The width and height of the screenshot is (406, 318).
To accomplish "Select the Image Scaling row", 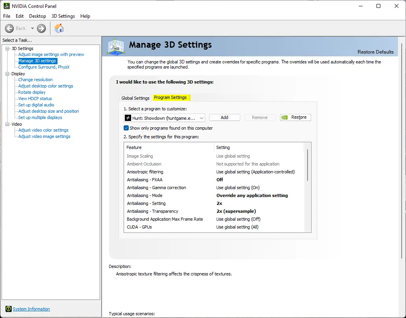I will coord(214,156).
